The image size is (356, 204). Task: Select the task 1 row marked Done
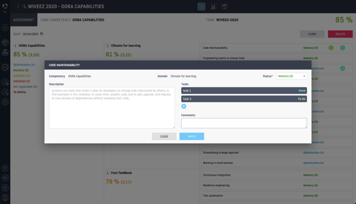(x=244, y=91)
